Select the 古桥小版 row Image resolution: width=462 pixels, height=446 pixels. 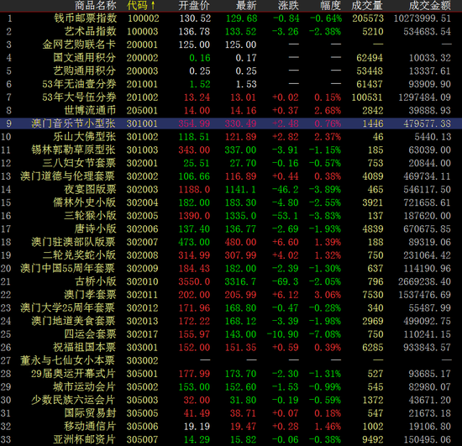click(231, 281)
